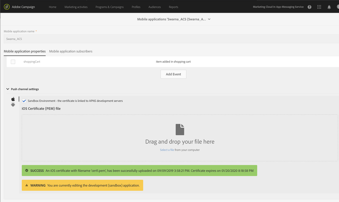
Task: Open Programs & Campaigns menu
Action: pyautogui.click(x=110, y=7)
